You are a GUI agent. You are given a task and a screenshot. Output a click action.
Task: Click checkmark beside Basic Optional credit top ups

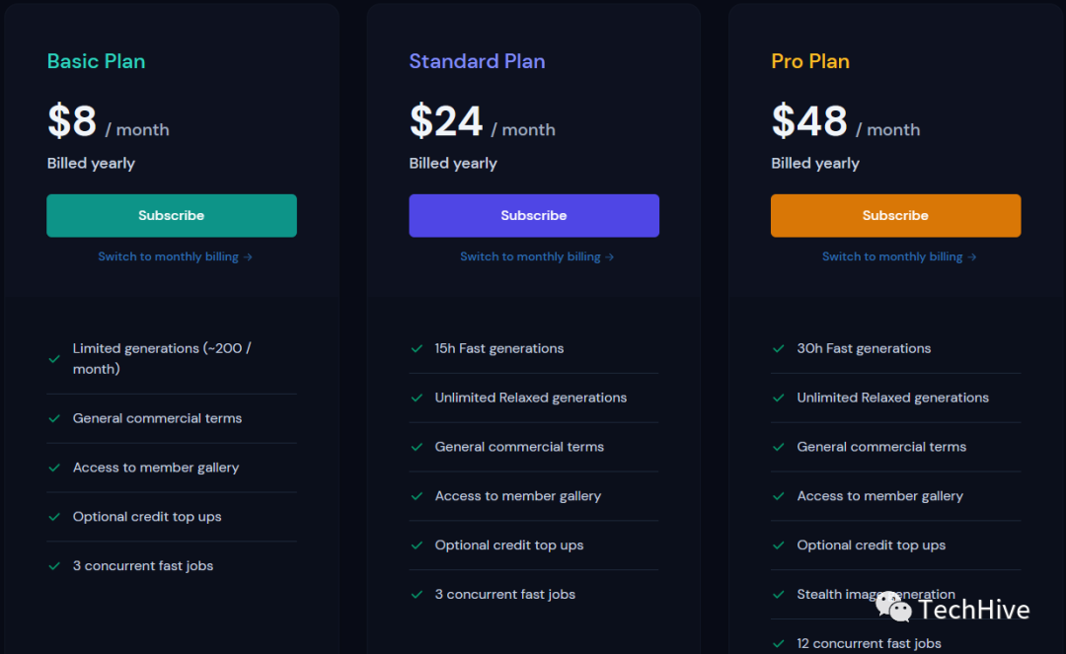tap(54, 517)
